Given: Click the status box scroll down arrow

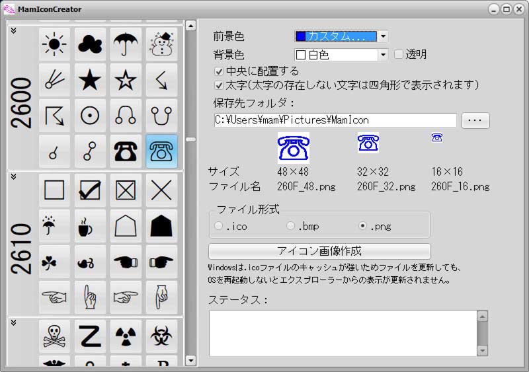Looking at the screenshot, I should pos(483,351).
